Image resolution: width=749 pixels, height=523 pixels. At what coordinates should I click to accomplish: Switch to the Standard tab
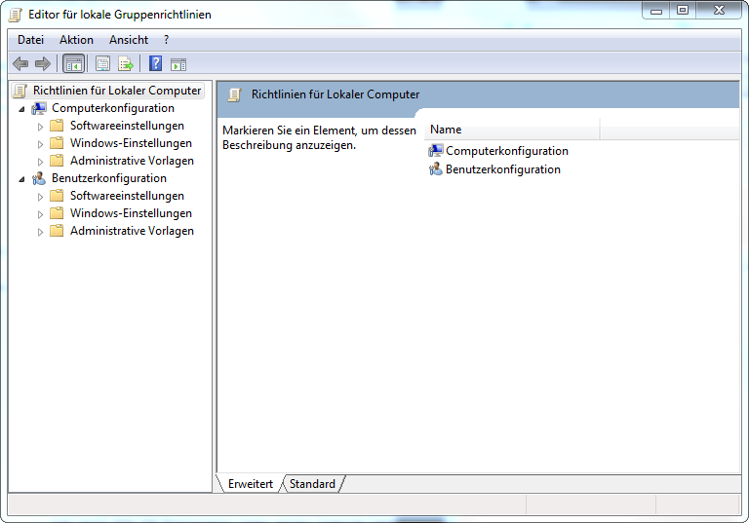(x=312, y=484)
